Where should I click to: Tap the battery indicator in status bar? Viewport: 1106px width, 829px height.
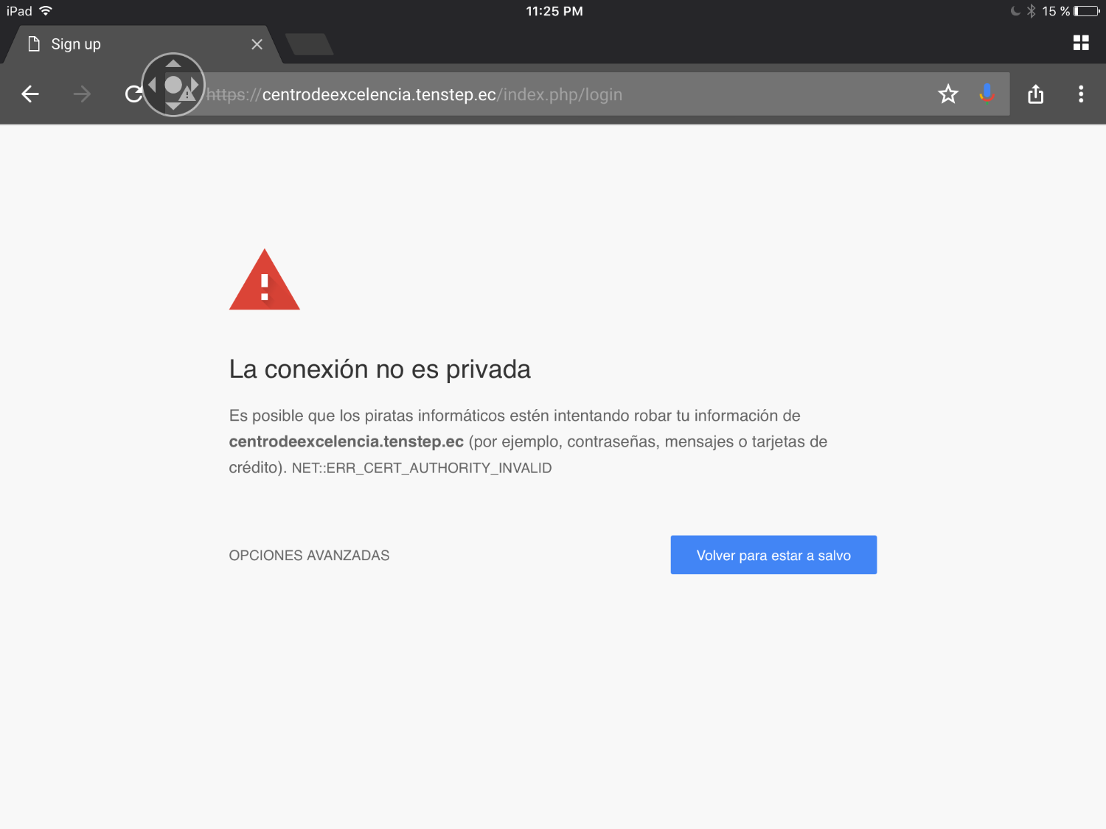[x=1086, y=11]
